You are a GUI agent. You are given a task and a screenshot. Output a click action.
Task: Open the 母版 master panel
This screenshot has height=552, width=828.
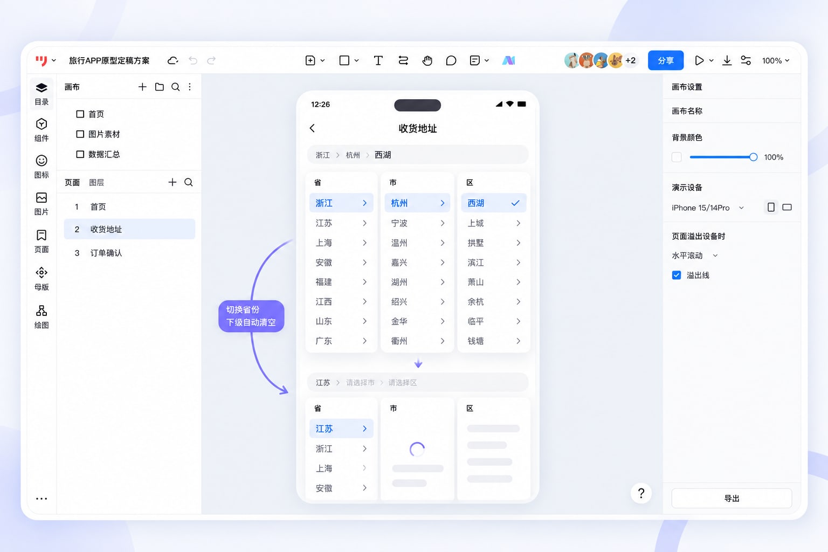(x=42, y=279)
